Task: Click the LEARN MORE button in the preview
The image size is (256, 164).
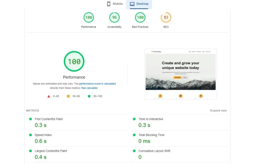Action: click(177, 77)
